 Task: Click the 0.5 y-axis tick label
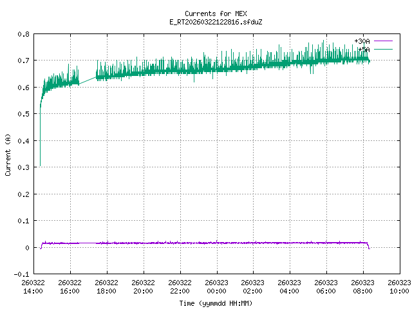pos(23,114)
